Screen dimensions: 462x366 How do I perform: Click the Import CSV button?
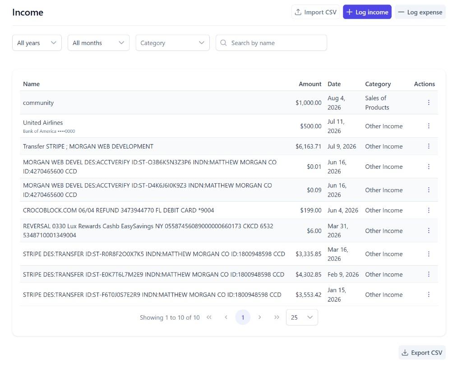(315, 12)
